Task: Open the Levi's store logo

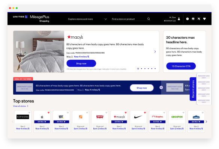Action: coord(100,117)
